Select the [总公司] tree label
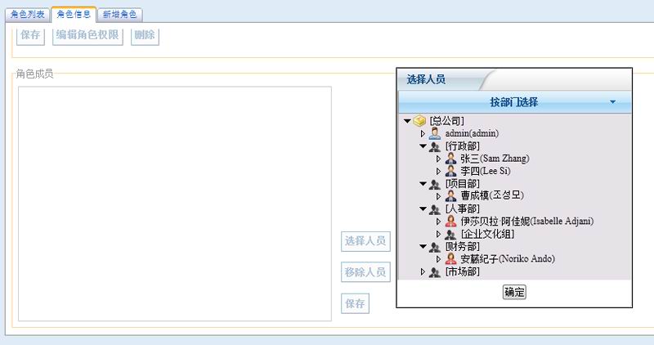Image resolution: width=654 pixels, height=345 pixels. 446,121
